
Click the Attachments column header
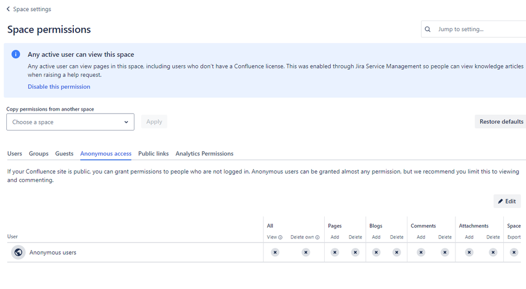(x=474, y=226)
